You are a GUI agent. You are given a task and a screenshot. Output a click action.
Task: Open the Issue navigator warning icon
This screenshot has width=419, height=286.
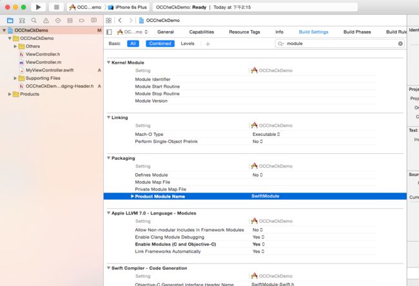[46, 21]
